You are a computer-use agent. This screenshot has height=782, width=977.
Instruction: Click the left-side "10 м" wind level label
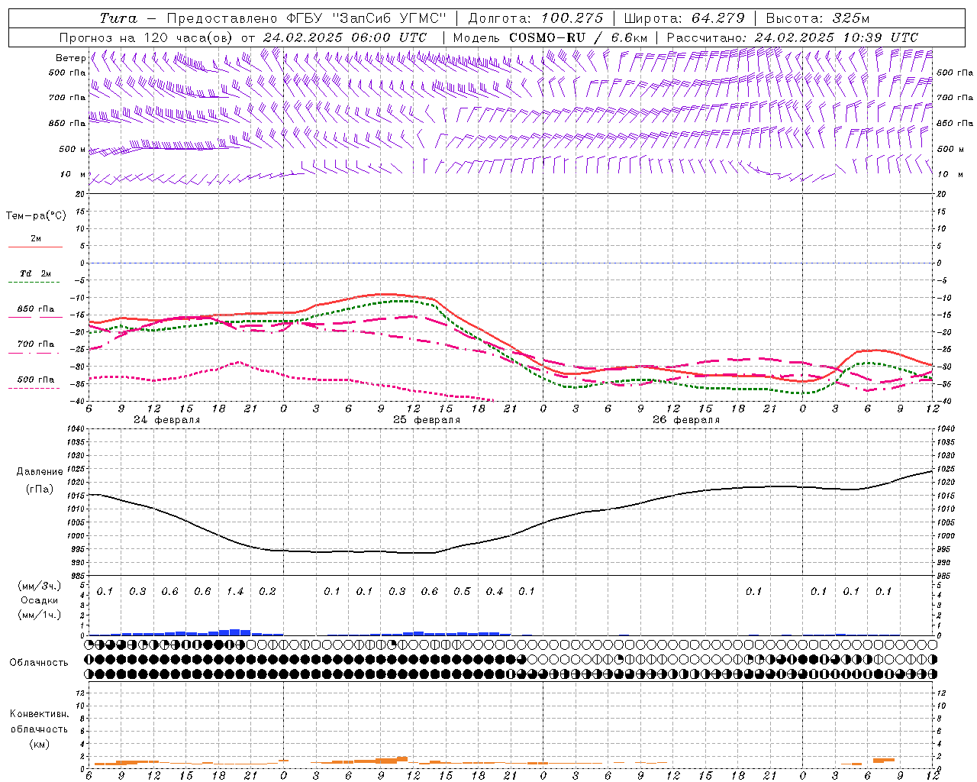click(x=73, y=174)
